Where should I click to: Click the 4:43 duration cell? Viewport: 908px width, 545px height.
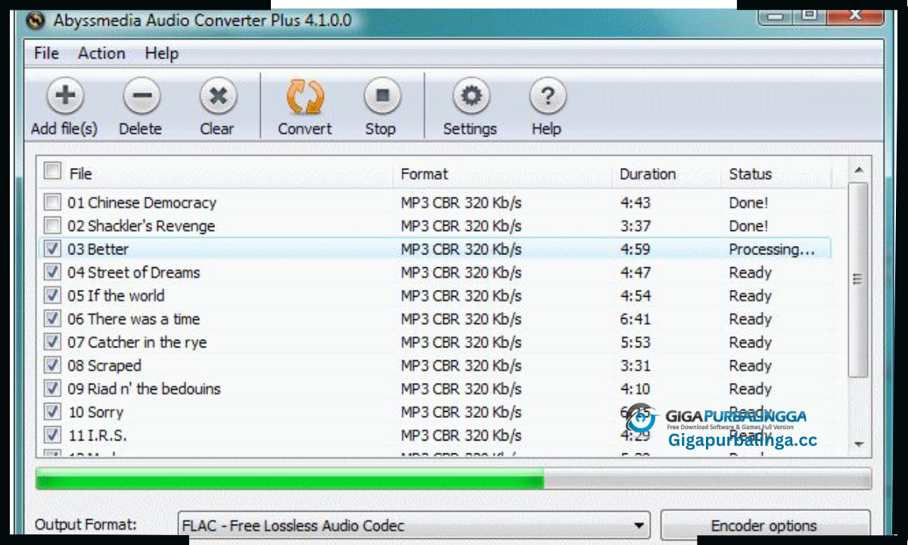[635, 203]
